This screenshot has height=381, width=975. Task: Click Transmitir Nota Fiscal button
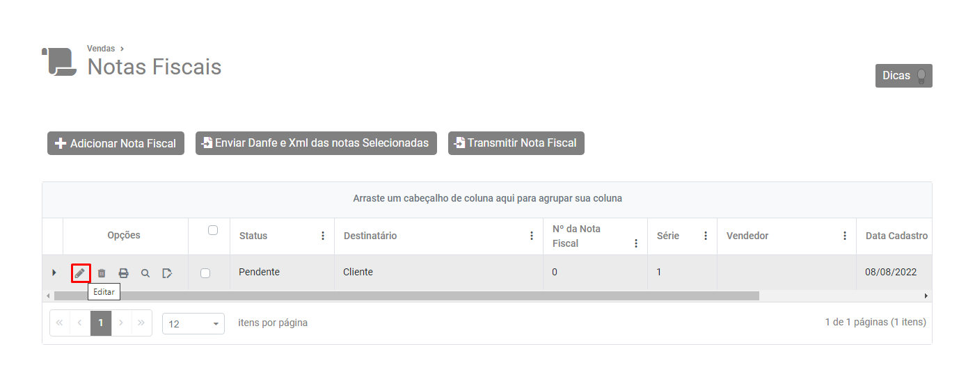(x=516, y=143)
